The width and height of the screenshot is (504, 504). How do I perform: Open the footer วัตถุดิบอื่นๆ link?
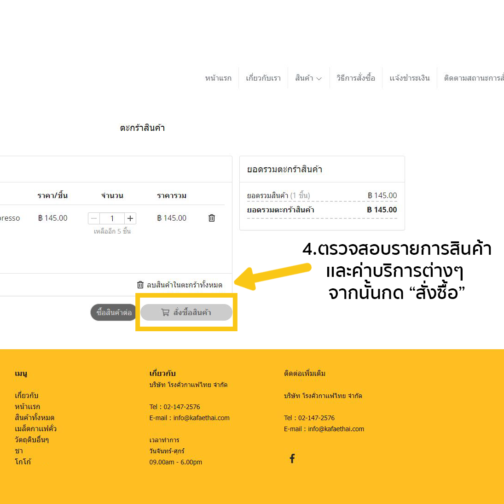point(32,440)
